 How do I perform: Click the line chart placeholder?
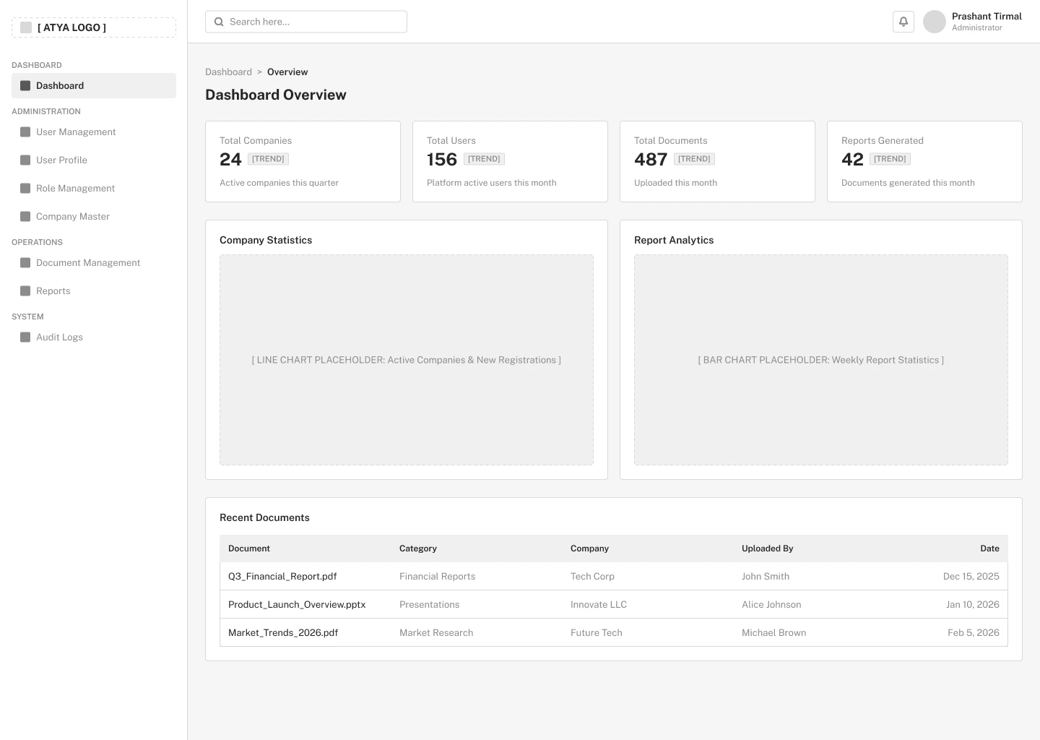click(x=407, y=360)
